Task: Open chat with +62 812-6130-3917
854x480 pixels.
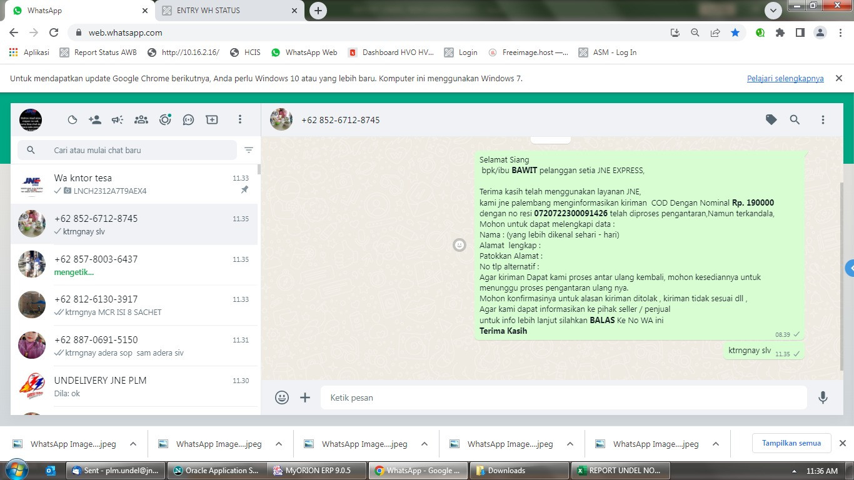Action: point(134,305)
